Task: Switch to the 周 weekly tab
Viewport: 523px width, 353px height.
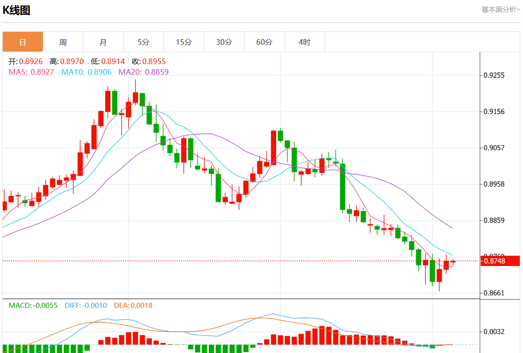Action: [x=63, y=42]
